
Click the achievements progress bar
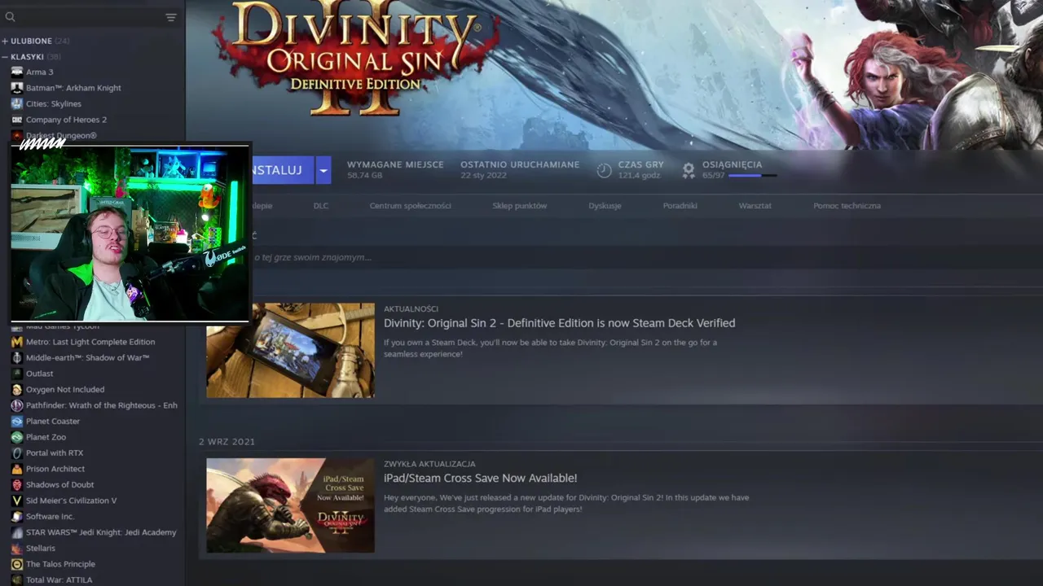coord(752,175)
